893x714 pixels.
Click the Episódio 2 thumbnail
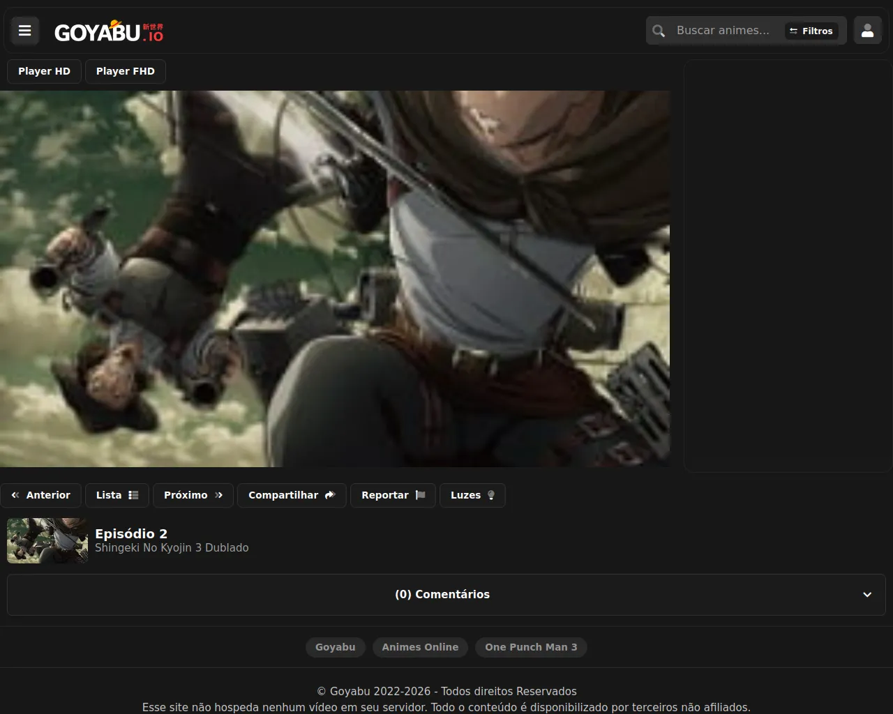tap(47, 540)
